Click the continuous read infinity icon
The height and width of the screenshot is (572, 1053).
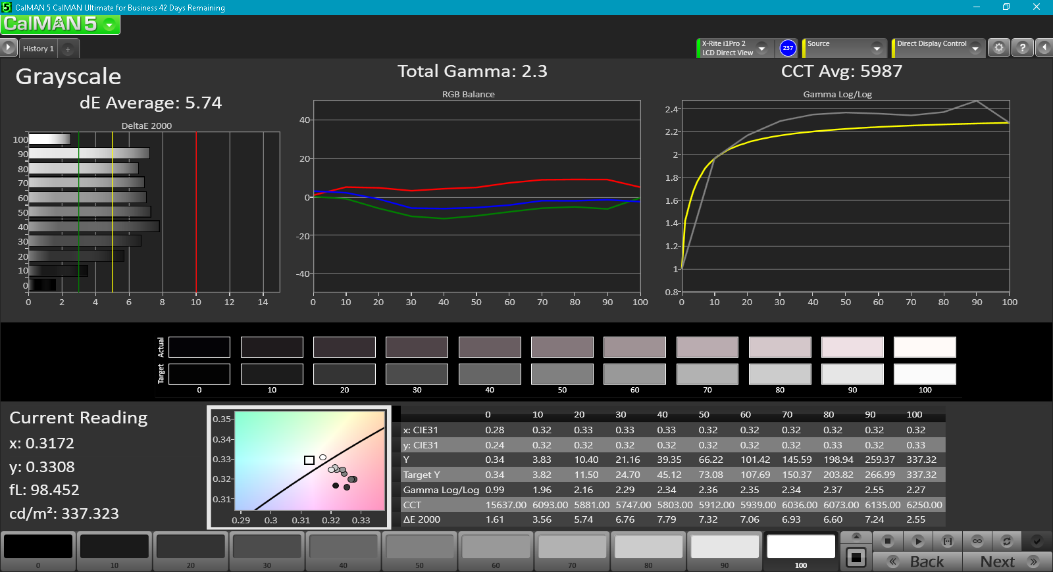click(x=977, y=541)
